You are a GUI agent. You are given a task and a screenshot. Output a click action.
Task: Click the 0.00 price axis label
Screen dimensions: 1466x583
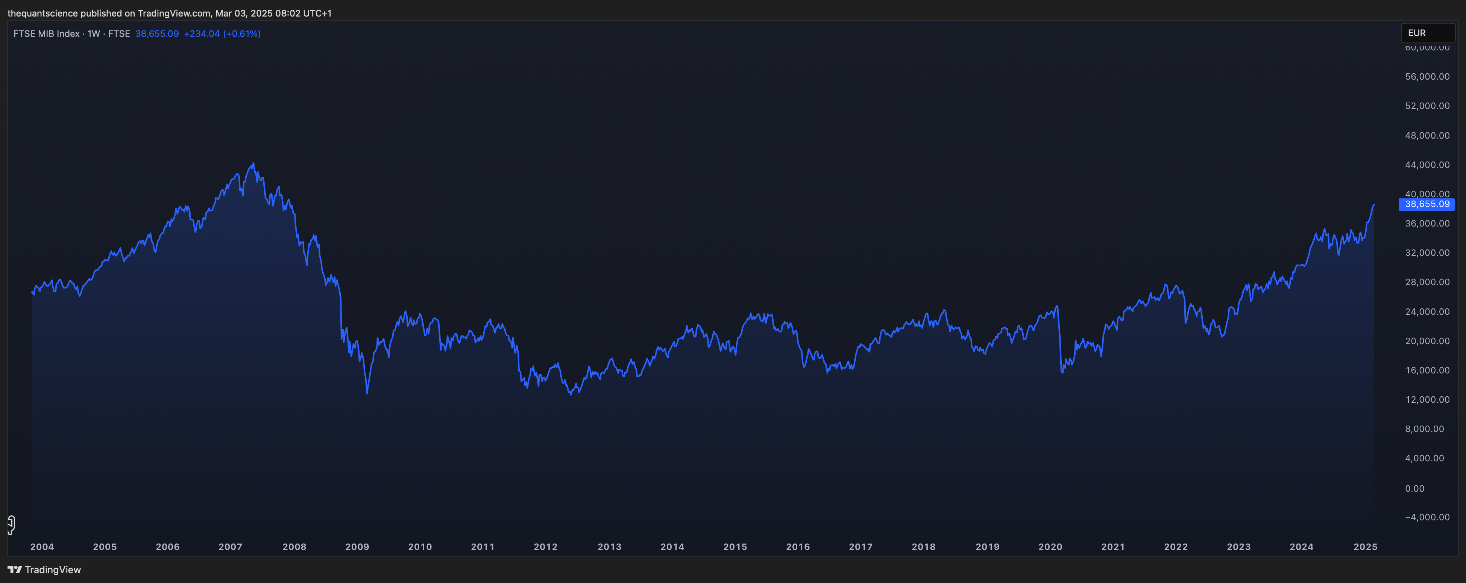(1415, 489)
